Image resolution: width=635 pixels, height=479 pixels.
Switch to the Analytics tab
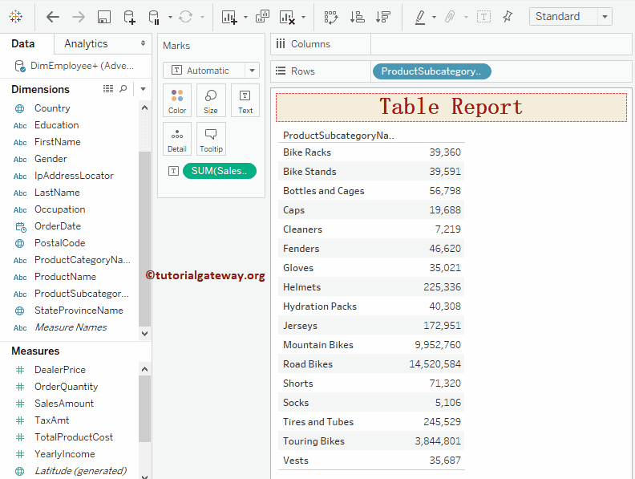click(x=86, y=44)
